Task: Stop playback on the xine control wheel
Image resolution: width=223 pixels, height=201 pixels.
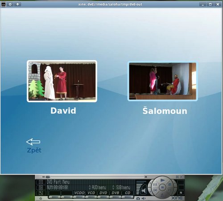Action: point(169,185)
